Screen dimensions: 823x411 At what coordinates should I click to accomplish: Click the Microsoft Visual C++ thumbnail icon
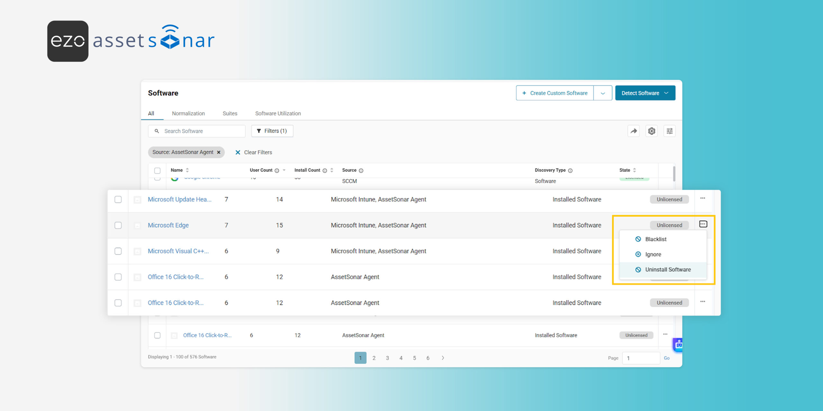pyautogui.click(x=137, y=251)
